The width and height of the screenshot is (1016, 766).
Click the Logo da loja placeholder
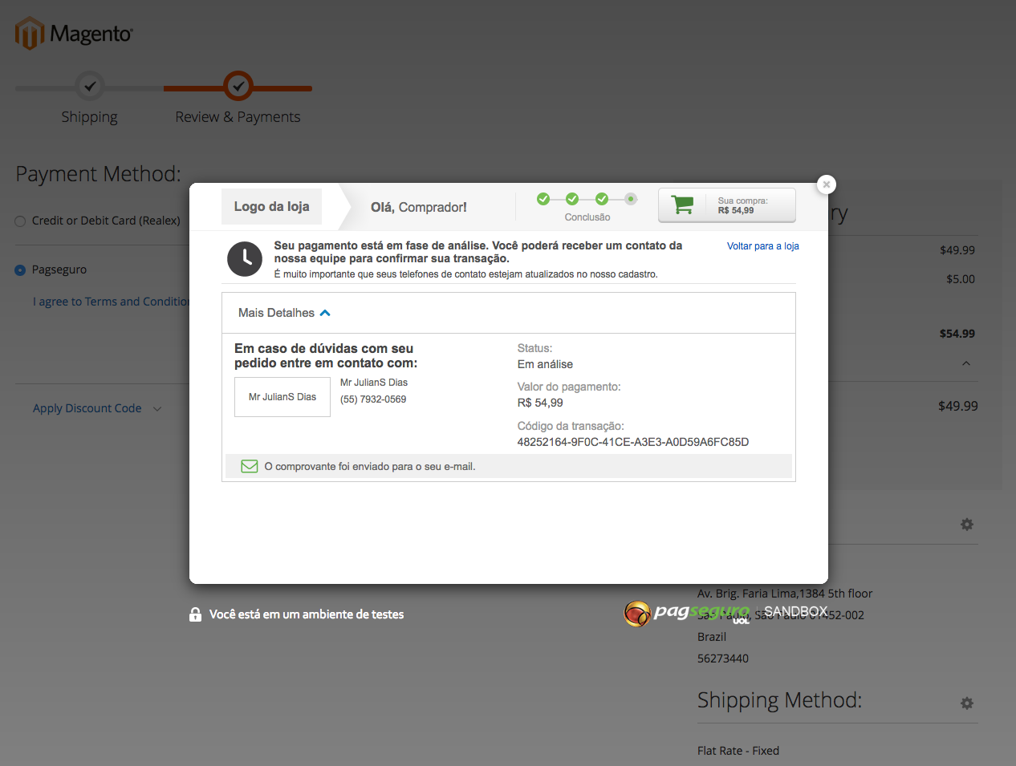pyautogui.click(x=271, y=206)
